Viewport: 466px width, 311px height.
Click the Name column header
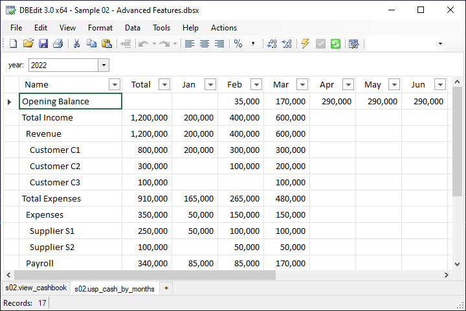pos(71,84)
